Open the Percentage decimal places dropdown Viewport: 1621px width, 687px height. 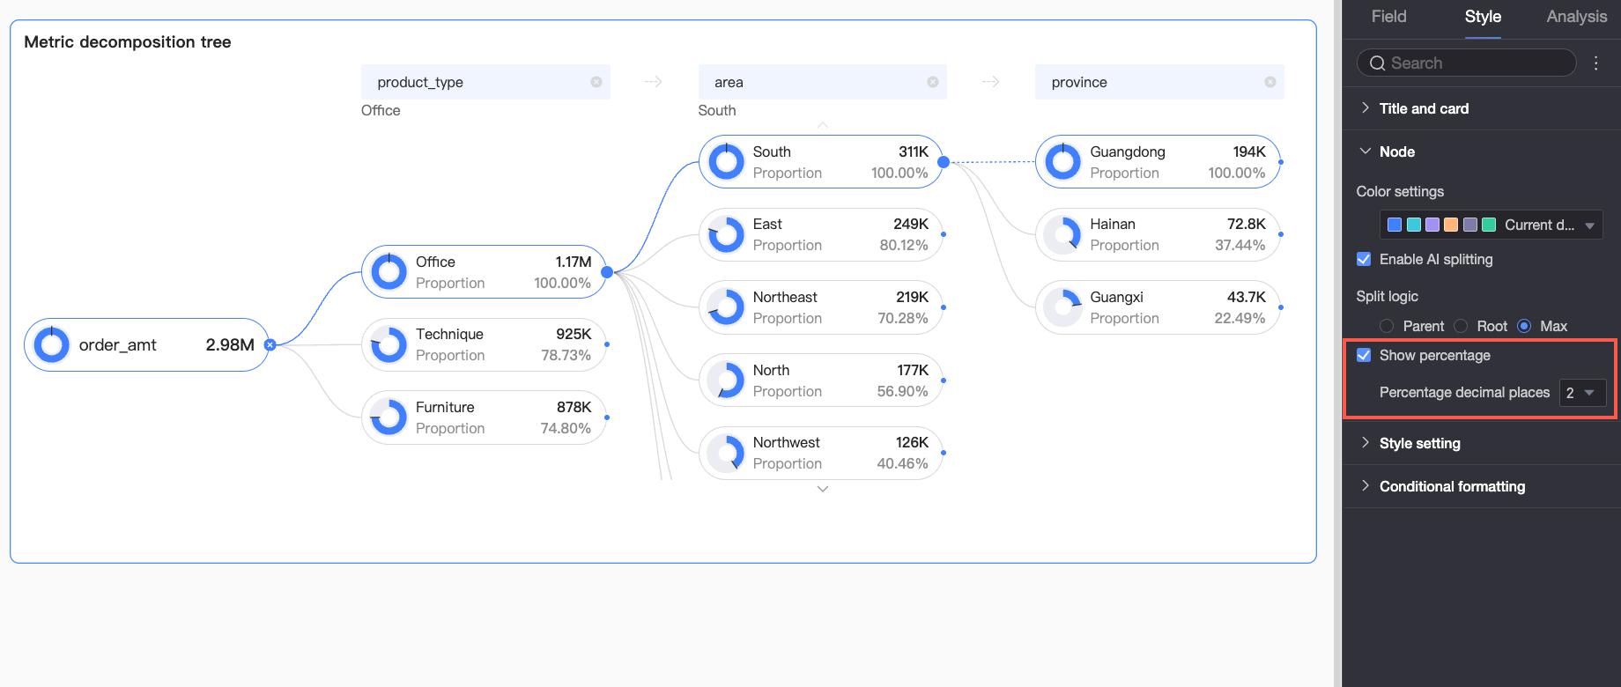click(x=1582, y=393)
